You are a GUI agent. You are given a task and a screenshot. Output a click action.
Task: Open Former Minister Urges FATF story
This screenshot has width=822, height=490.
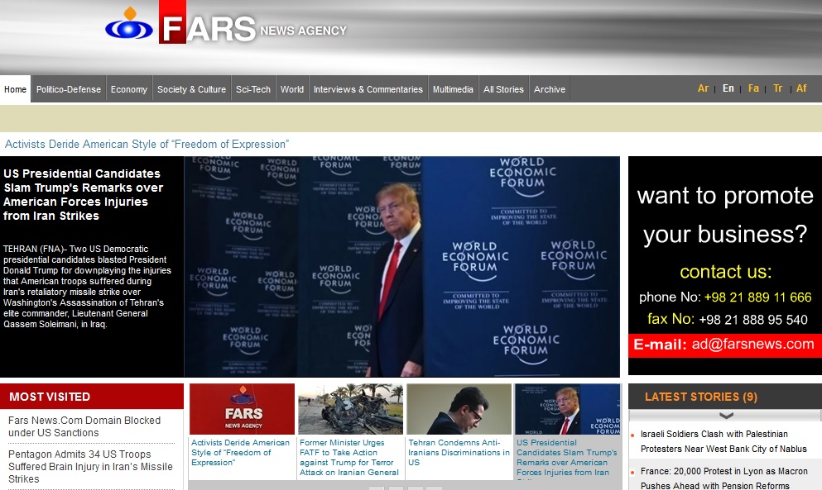(349, 458)
